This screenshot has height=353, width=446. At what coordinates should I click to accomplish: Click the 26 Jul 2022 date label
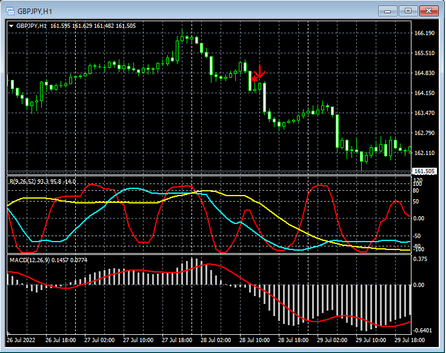click(21, 340)
